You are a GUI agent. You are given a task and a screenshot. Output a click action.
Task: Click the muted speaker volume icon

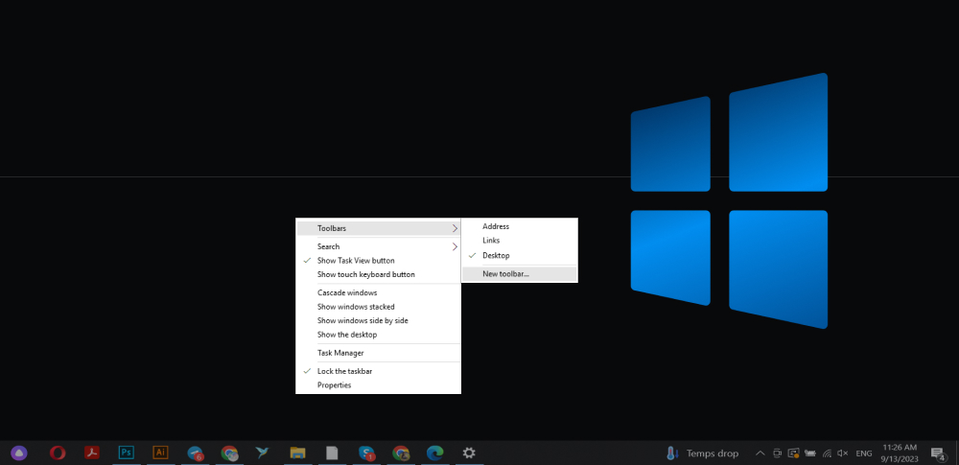click(842, 453)
